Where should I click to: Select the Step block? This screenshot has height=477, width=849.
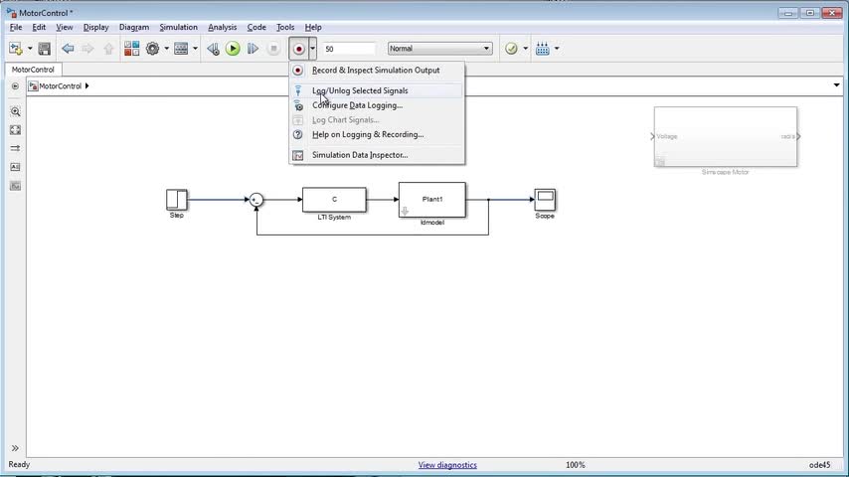click(177, 200)
